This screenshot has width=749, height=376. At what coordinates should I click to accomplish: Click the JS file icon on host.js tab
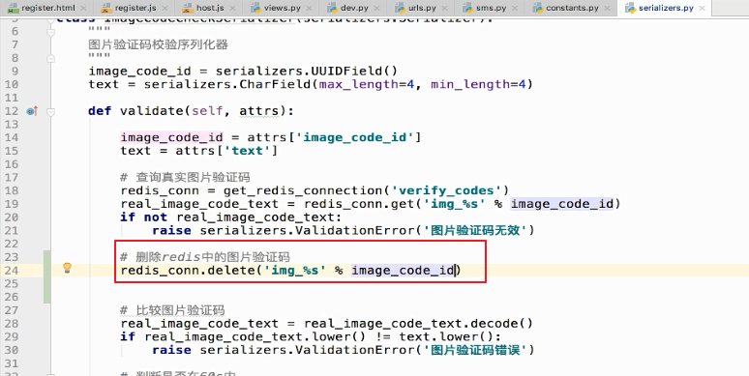pyautogui.click(x=189, y=8)
